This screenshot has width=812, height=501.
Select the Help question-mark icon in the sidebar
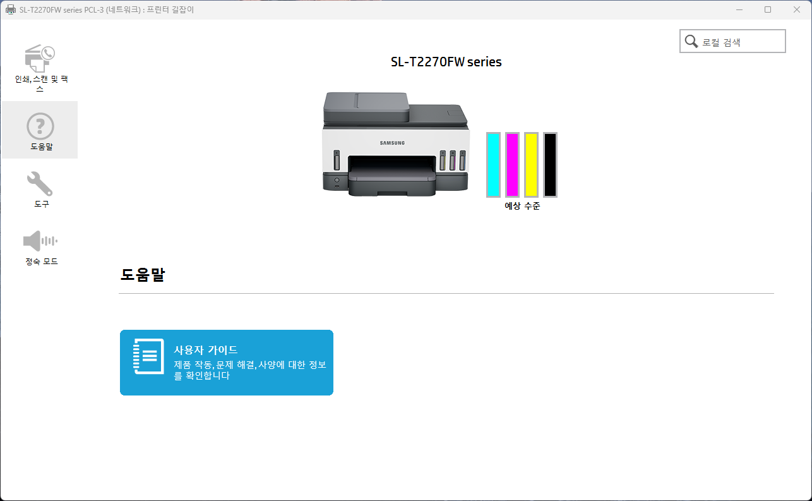[x=40, y=126]
